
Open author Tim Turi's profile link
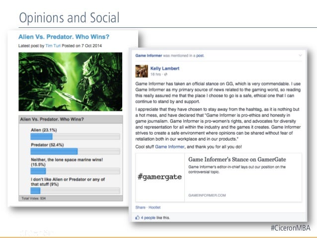point(53,46)
